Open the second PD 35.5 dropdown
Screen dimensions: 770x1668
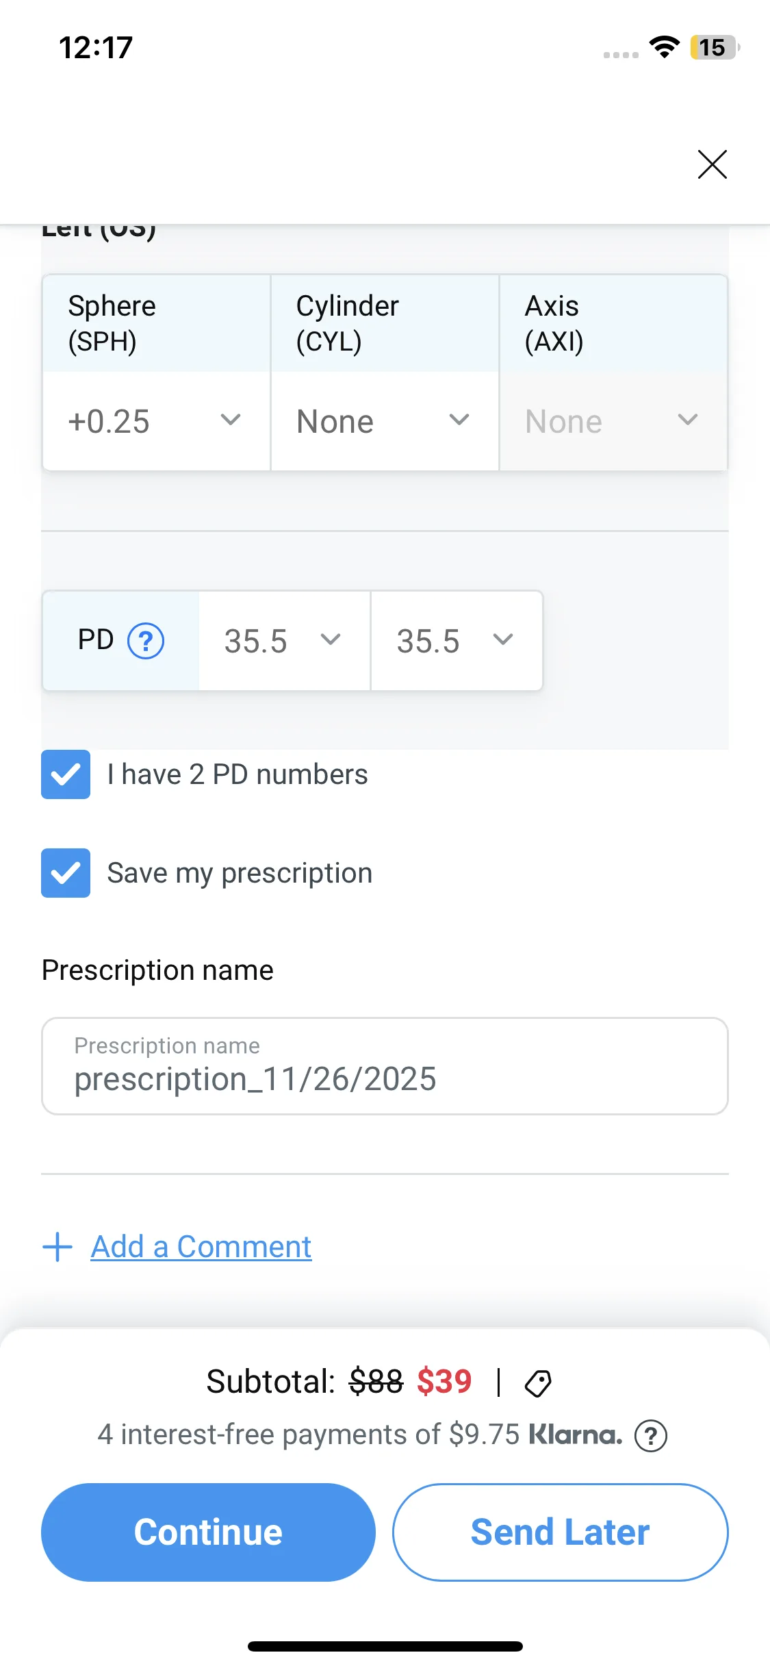pyautogui.click(x=457, y=641)
